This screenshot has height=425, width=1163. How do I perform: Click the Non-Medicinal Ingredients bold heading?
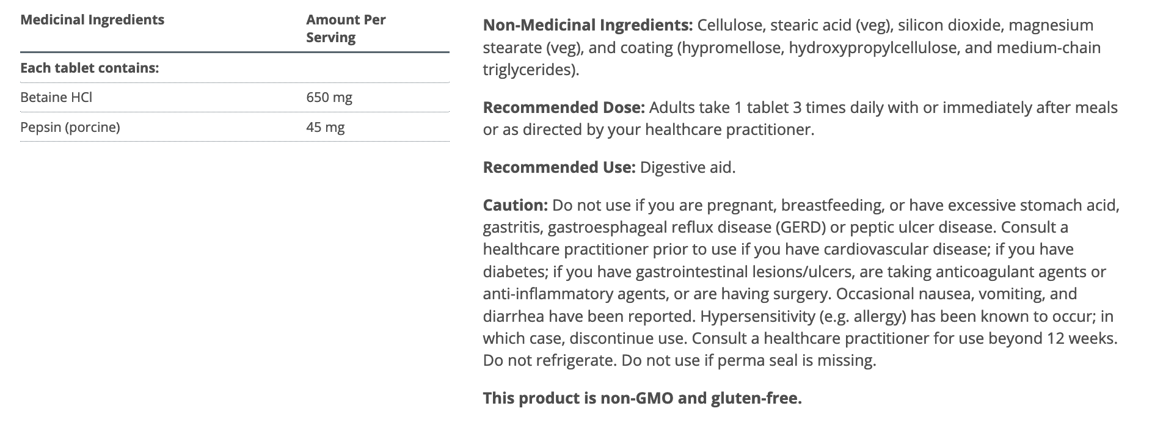pyautogui.click(x=588, y=26)
